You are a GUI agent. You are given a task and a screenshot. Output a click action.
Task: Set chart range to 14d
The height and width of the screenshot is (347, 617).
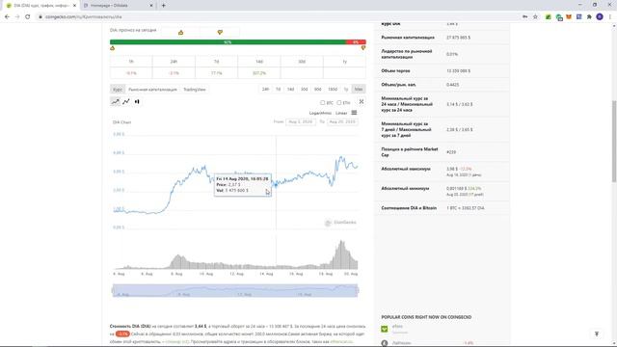pos(291,90)
